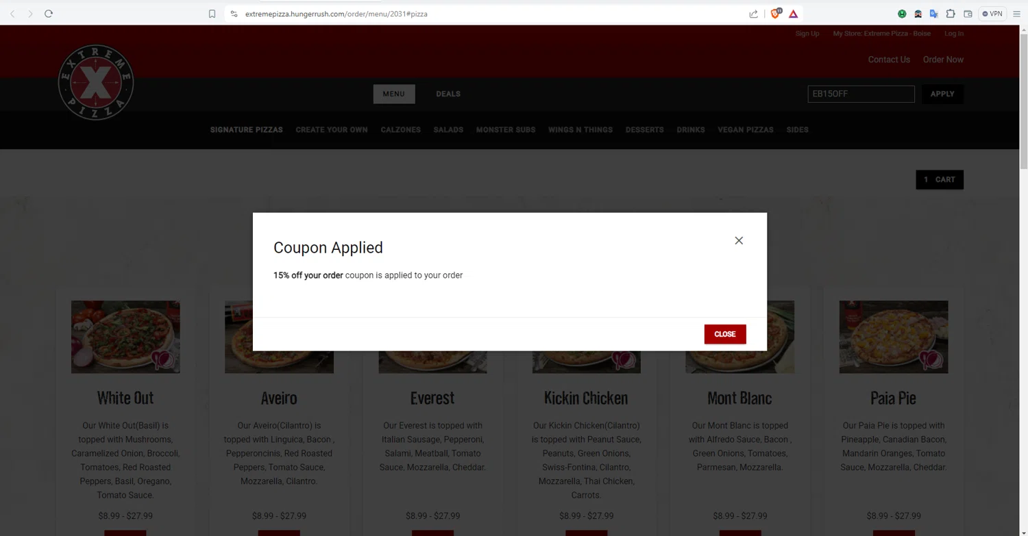1028x536 pixels.
Task: Click the Order Now link
Action: 943,60
